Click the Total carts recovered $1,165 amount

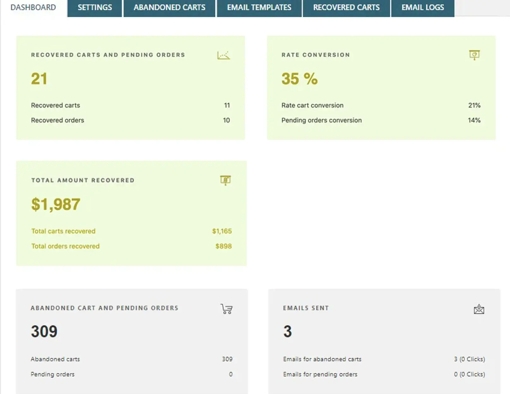[x=222, y=231]
